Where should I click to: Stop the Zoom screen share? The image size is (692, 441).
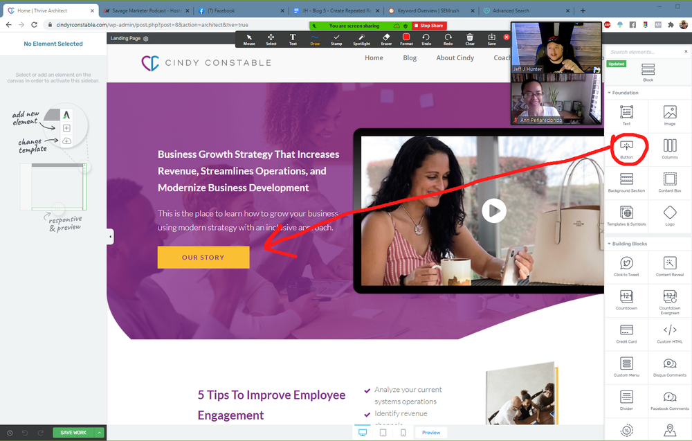point(428,26)
